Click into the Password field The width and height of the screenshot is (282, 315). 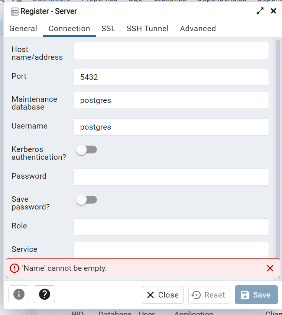tap(171, 177)
